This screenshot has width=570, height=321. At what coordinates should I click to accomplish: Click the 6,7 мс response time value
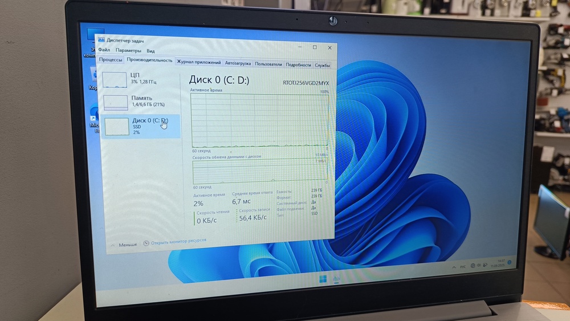coord(241,201)
